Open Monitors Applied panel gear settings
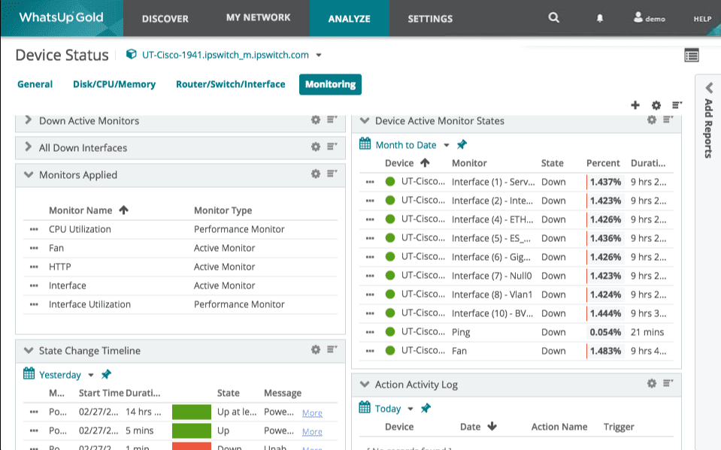Viewport: 721px width, 450px height. click(x=316, y=174)
